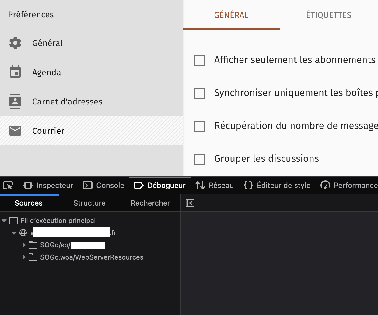Viewport: 378px width, 315px height.
Task: Click the General gear icon in sidebar
Action: 15,43
